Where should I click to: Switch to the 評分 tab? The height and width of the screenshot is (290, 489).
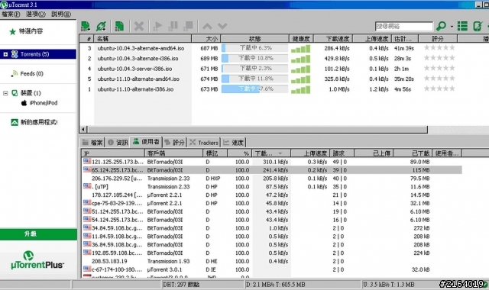pyautogui.click(x=175, y=143)
